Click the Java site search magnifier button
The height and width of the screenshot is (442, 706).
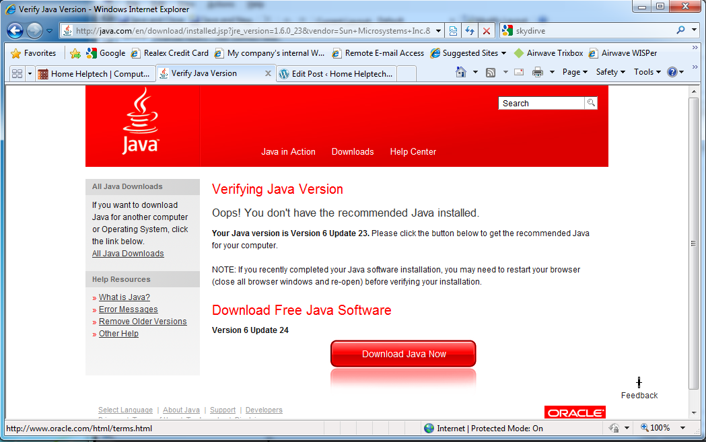click(591, 103)
